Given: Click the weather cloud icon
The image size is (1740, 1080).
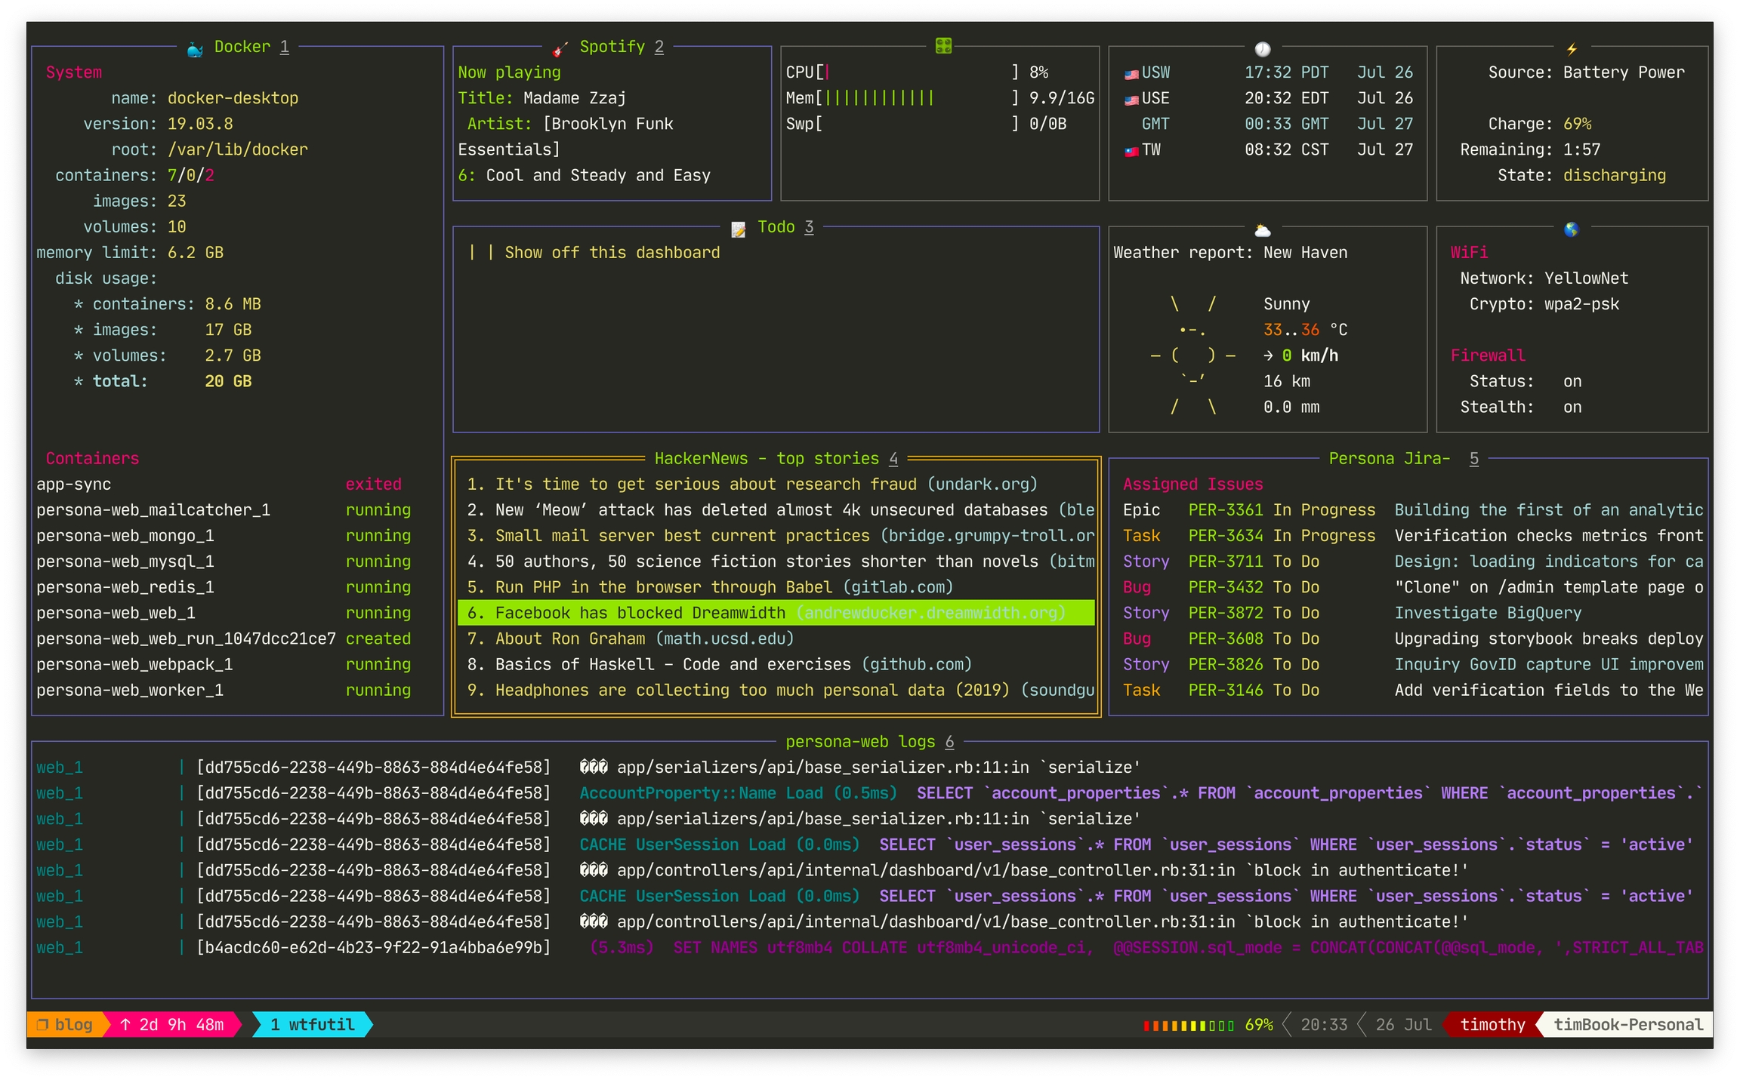Looking at the screenshot, I should point(1262,230).
